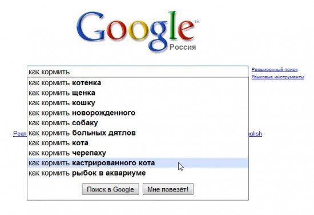Select suggestion 'как кормить кота'

pyautogui.click(x=138, y=143)
